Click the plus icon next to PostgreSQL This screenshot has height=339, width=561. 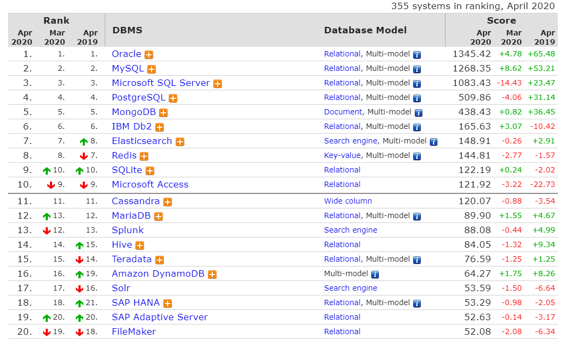[173, 98]
